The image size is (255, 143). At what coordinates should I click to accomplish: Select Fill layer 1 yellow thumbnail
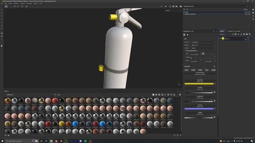click(223, 39)
